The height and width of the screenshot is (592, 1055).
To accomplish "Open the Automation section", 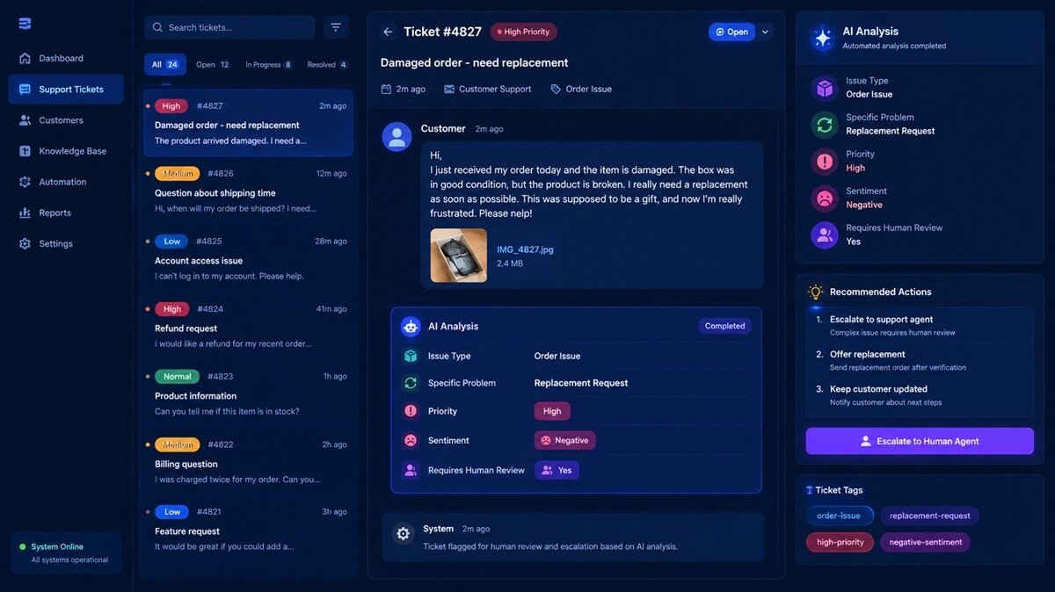I will pos(65,182).
